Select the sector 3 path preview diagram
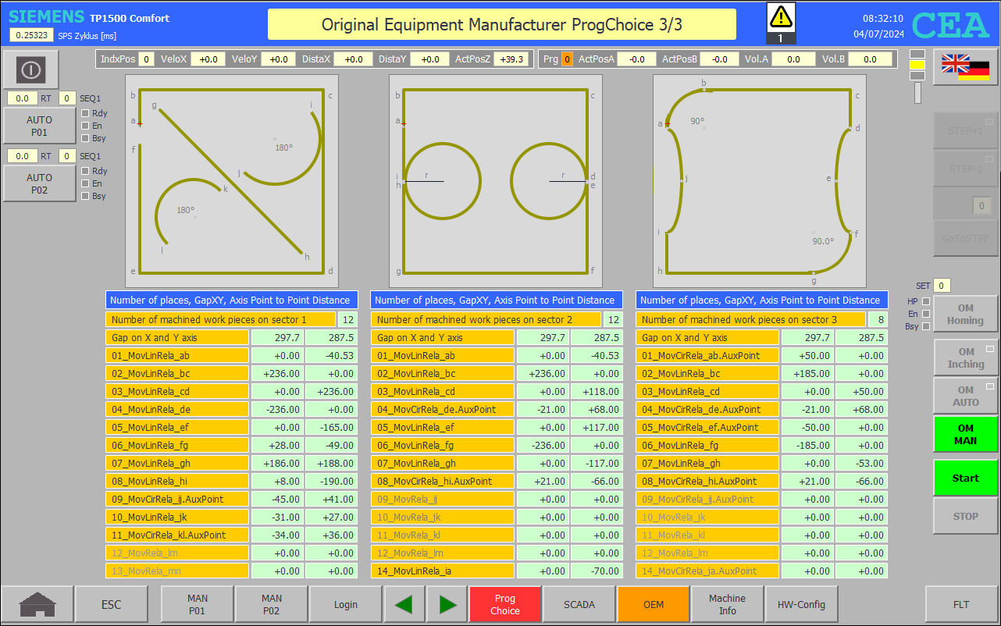 [x=760, y=181]
